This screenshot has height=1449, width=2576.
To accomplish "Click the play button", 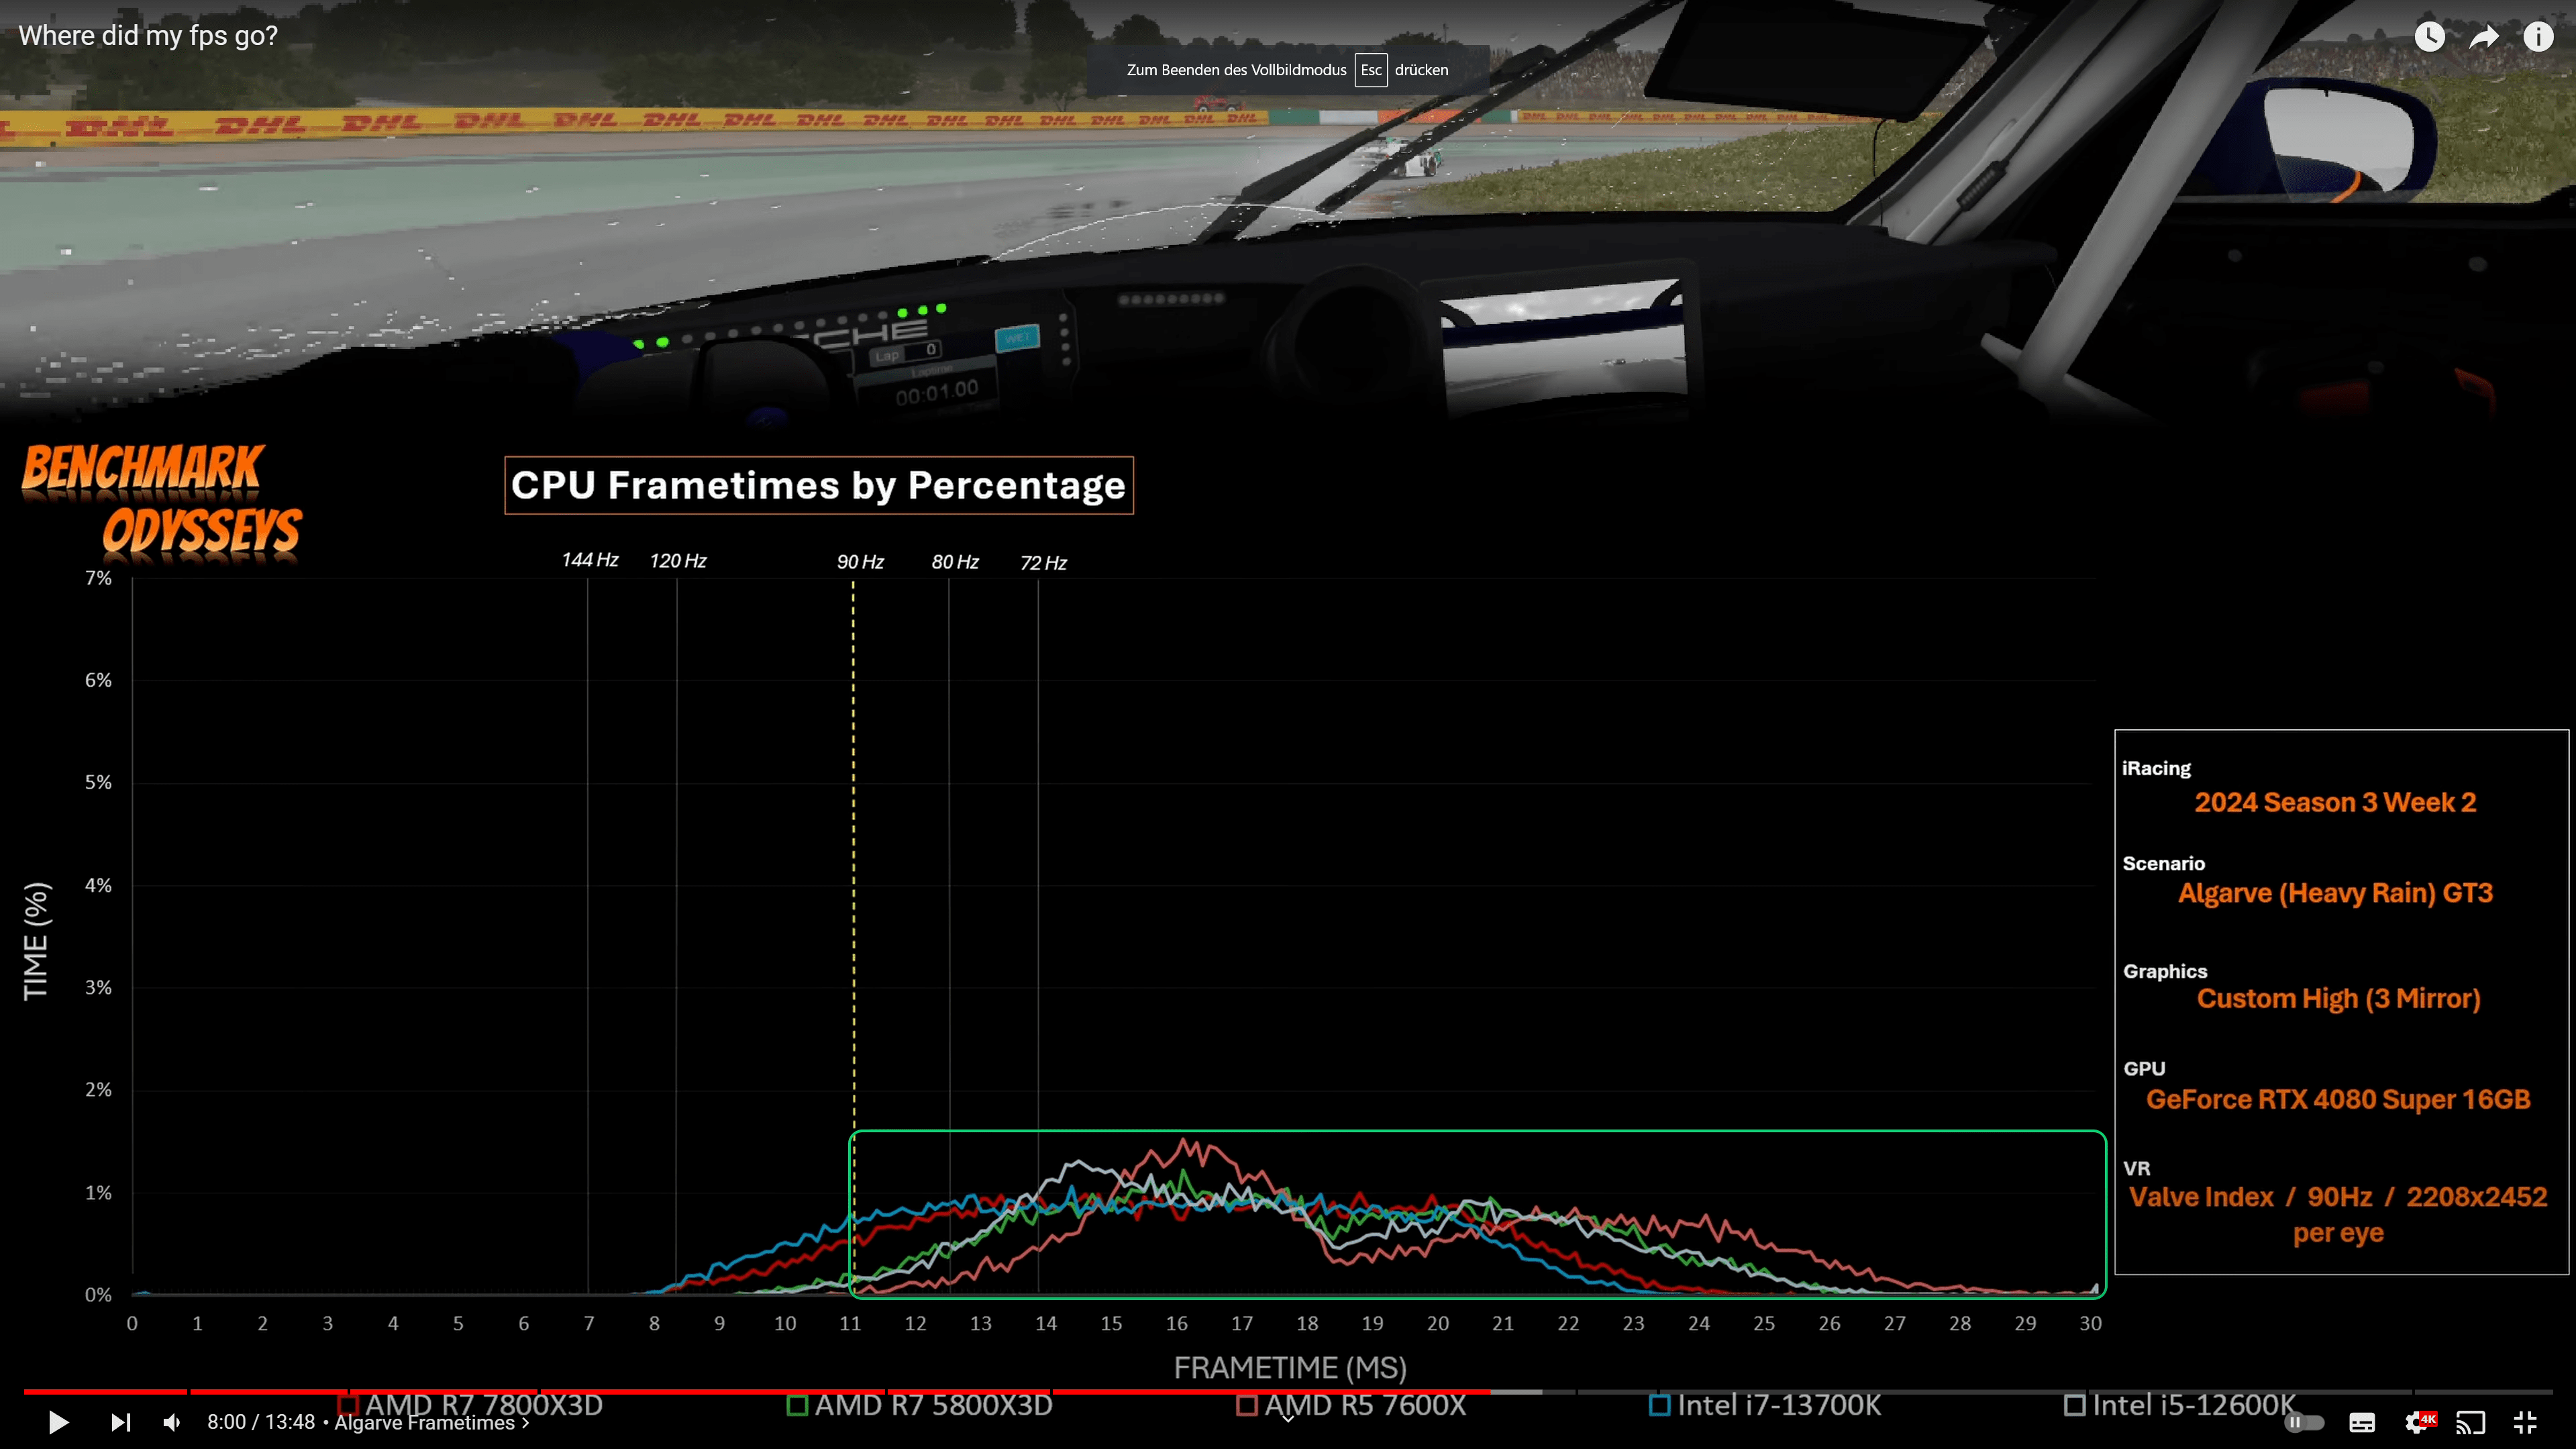I will pos(58,1422).
